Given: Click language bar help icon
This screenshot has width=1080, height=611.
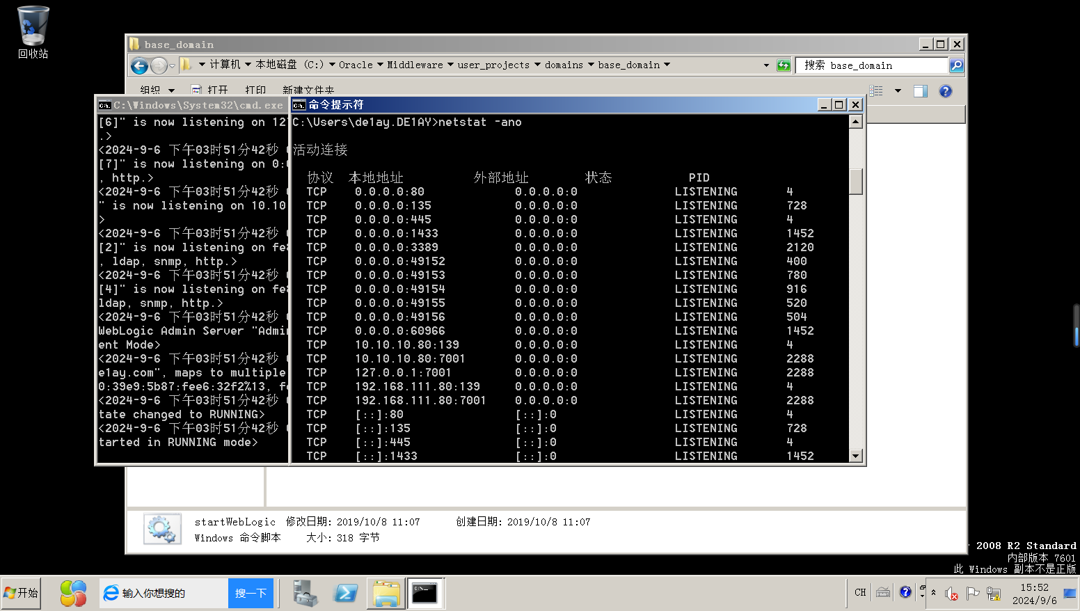Looking at the screenshot, I should [x=905, y=592].
